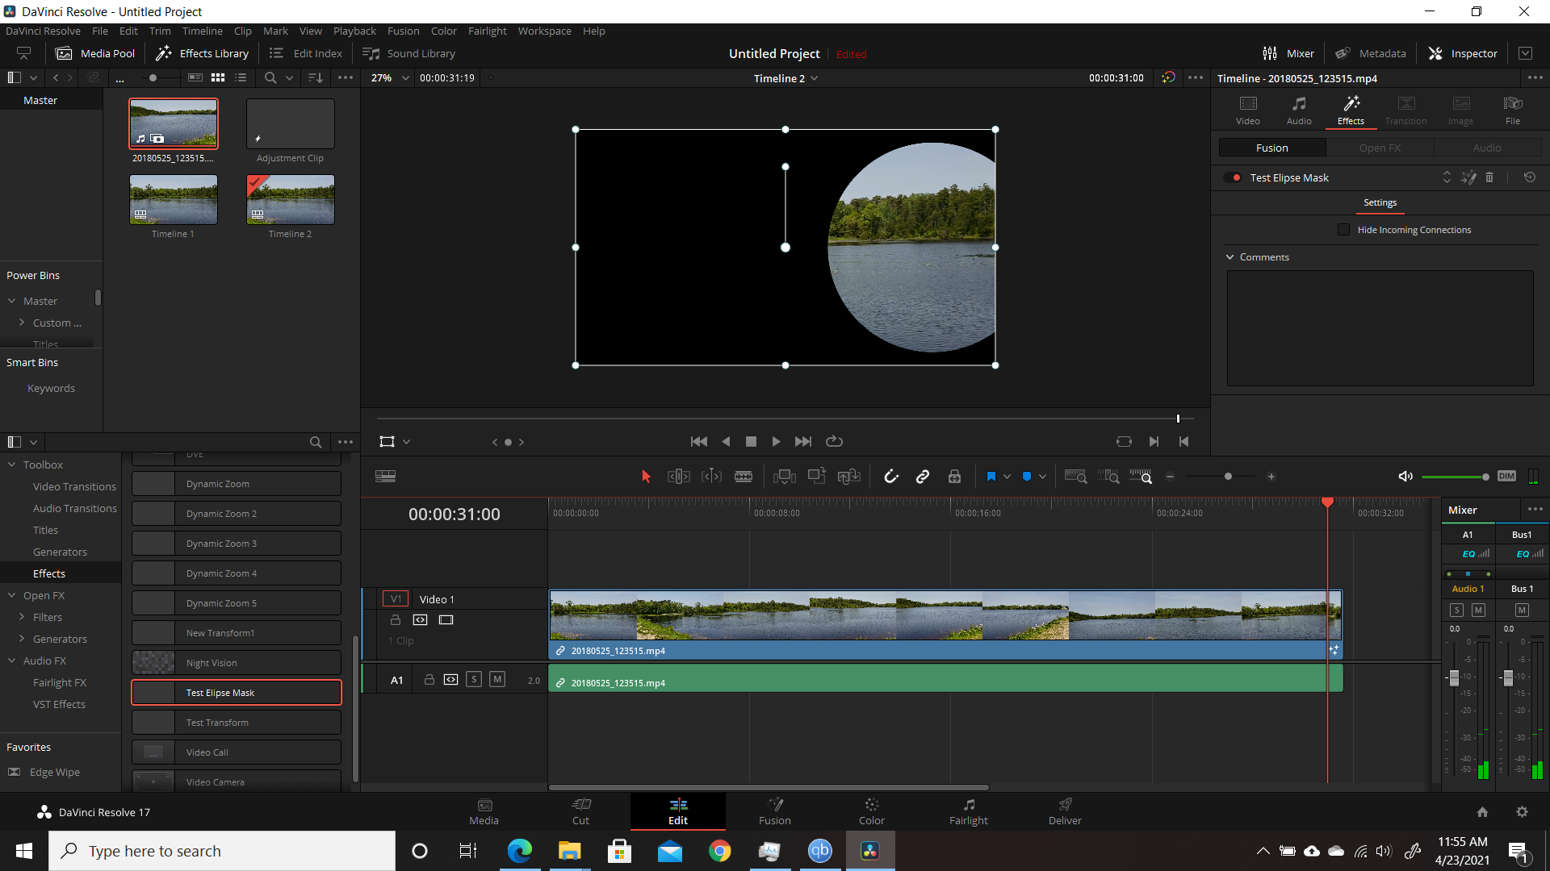Image resolution: width=1550 pixels, height=871 pixels.
Task: Collapse the Open FX tree
Action: tap(12, 595)
